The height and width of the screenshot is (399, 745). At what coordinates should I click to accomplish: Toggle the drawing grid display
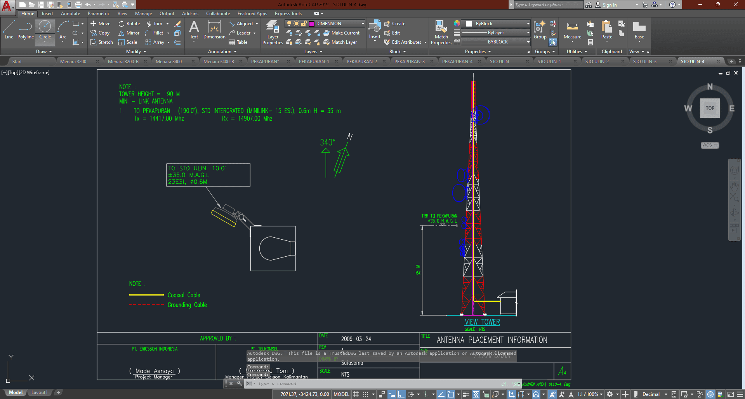tap(356, 394)
